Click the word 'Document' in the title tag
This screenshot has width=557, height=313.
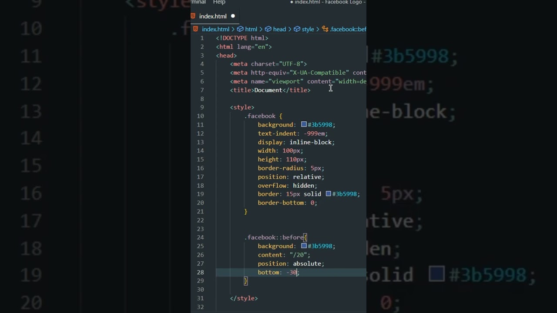pos(268,90)
